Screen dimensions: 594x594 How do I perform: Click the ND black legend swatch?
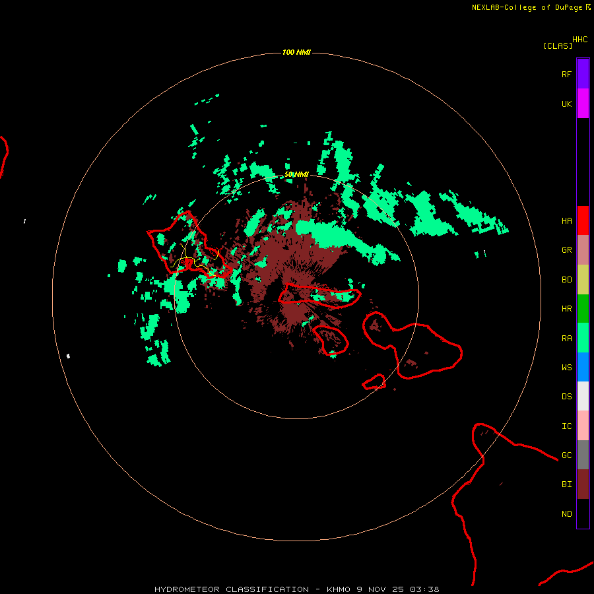tap(583, 513)
